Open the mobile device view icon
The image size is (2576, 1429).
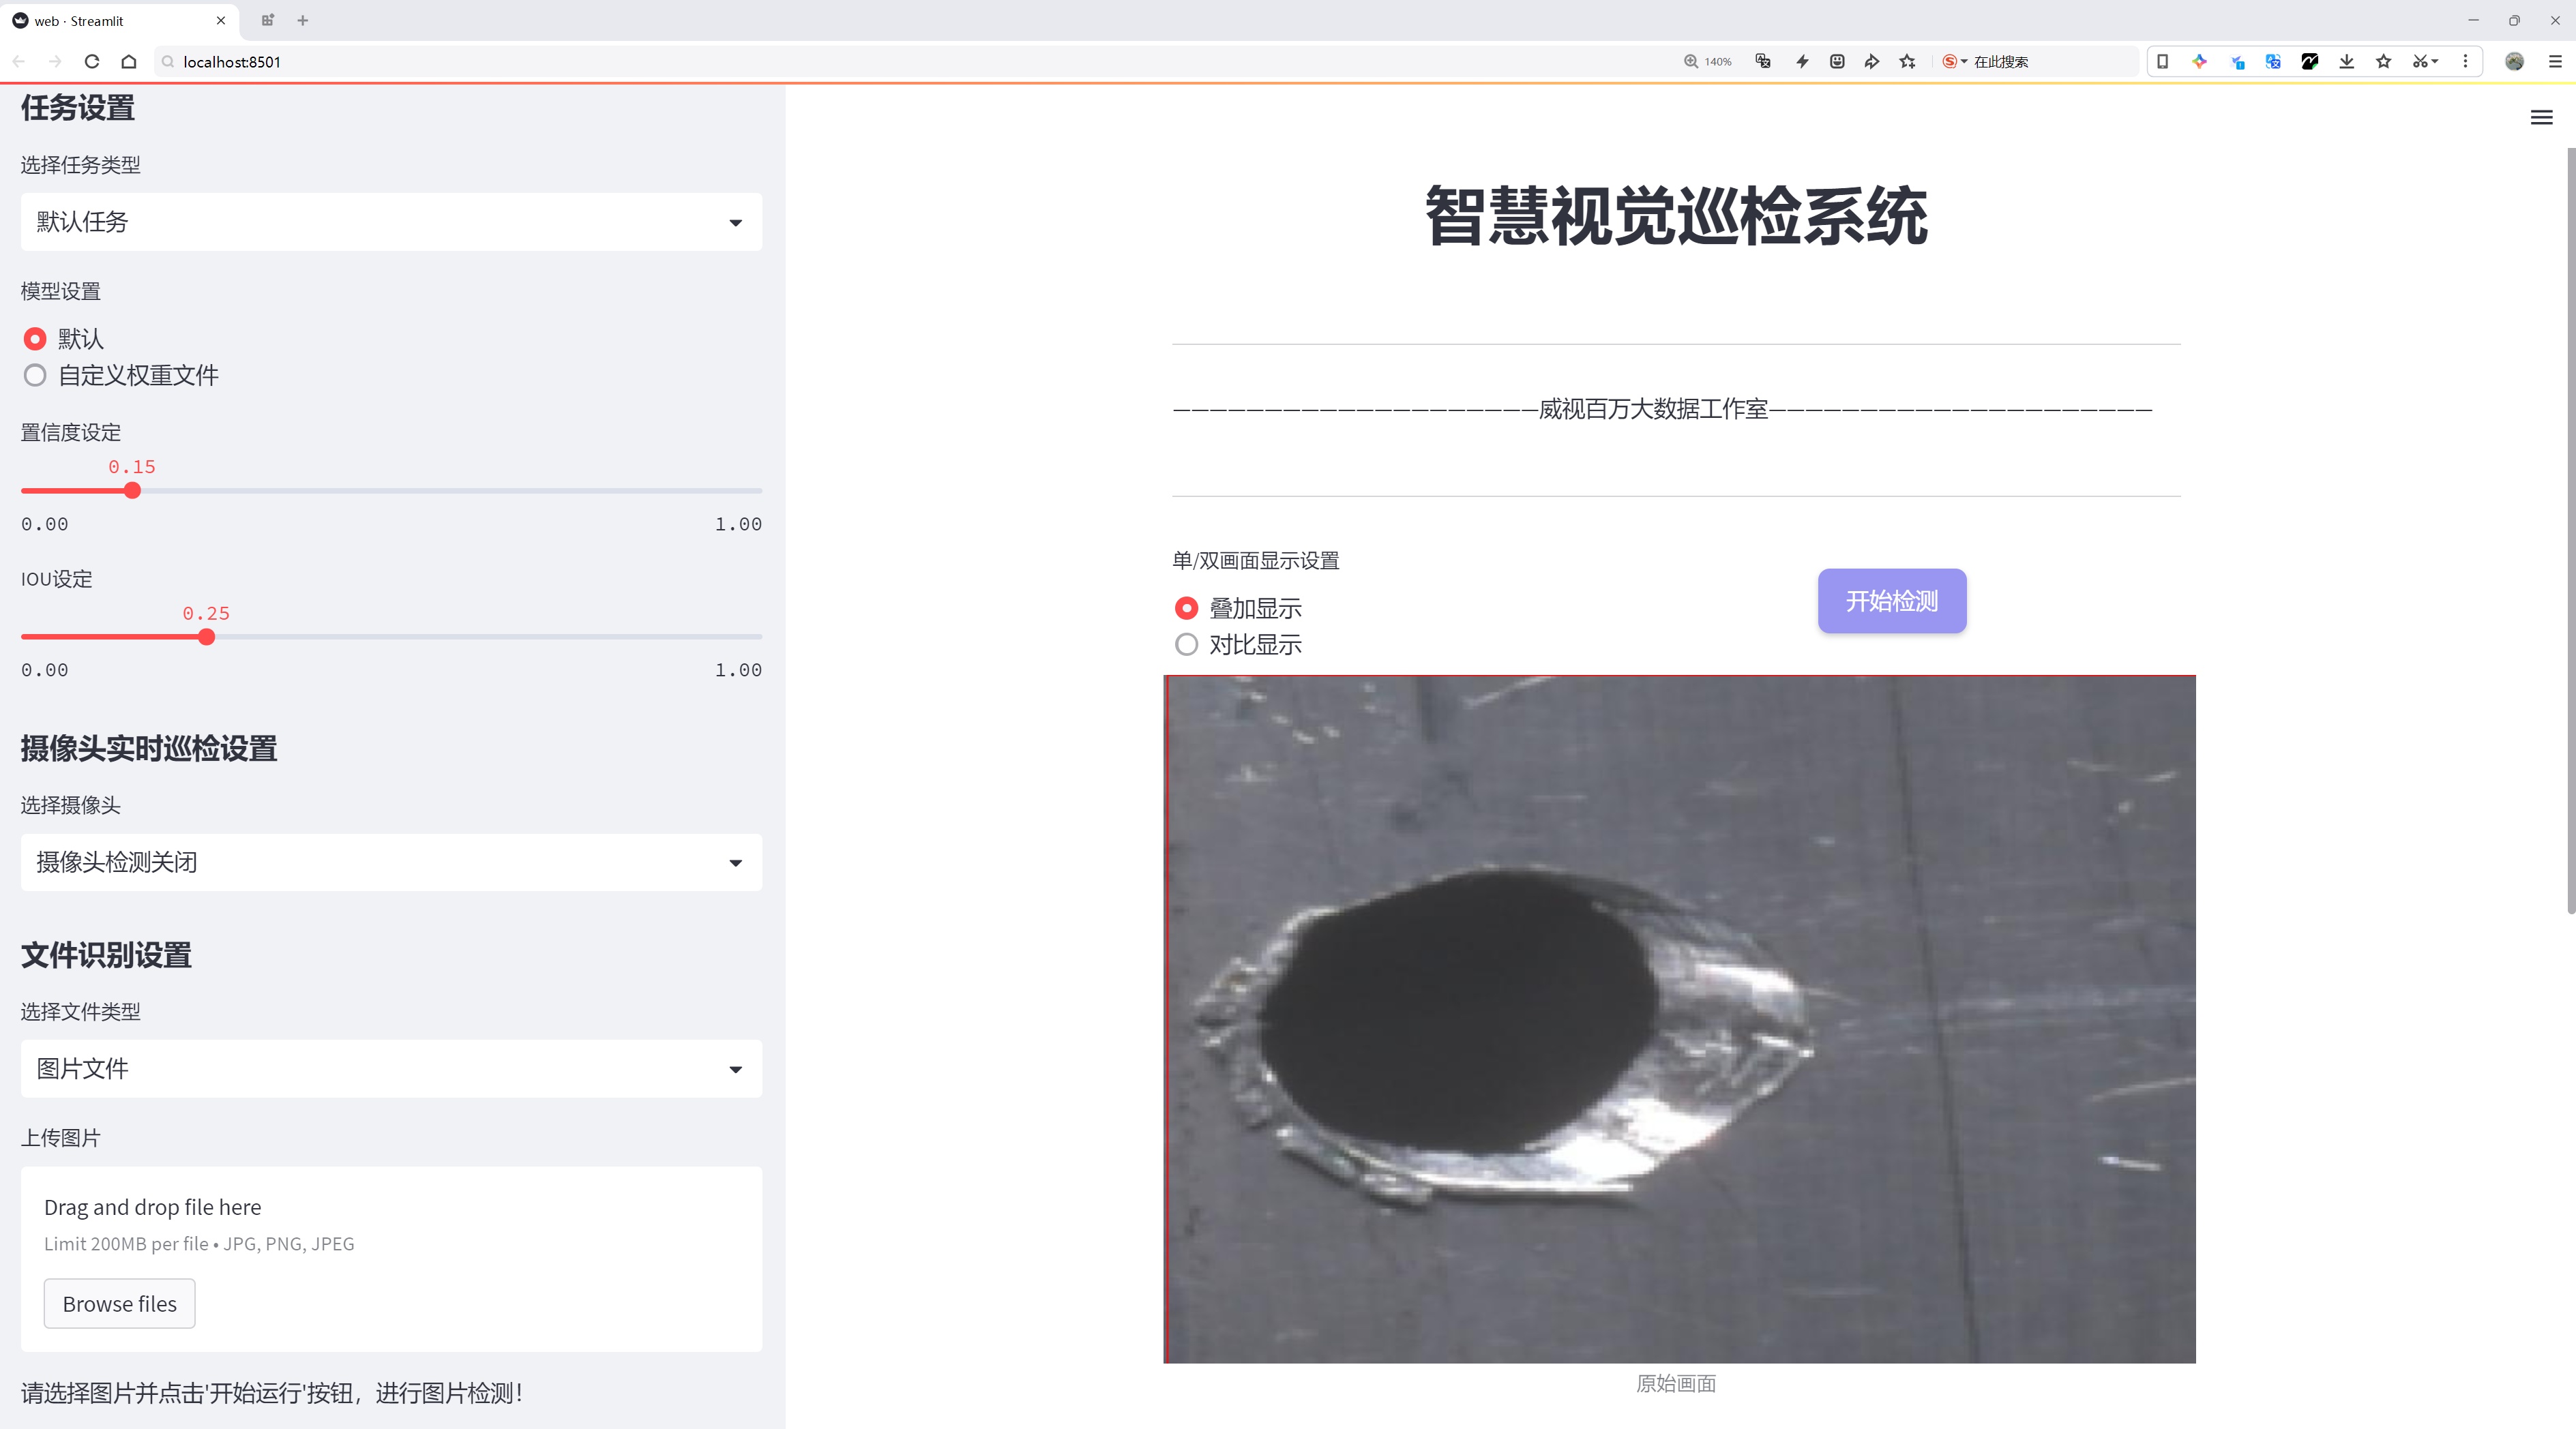click(2162, 61)
